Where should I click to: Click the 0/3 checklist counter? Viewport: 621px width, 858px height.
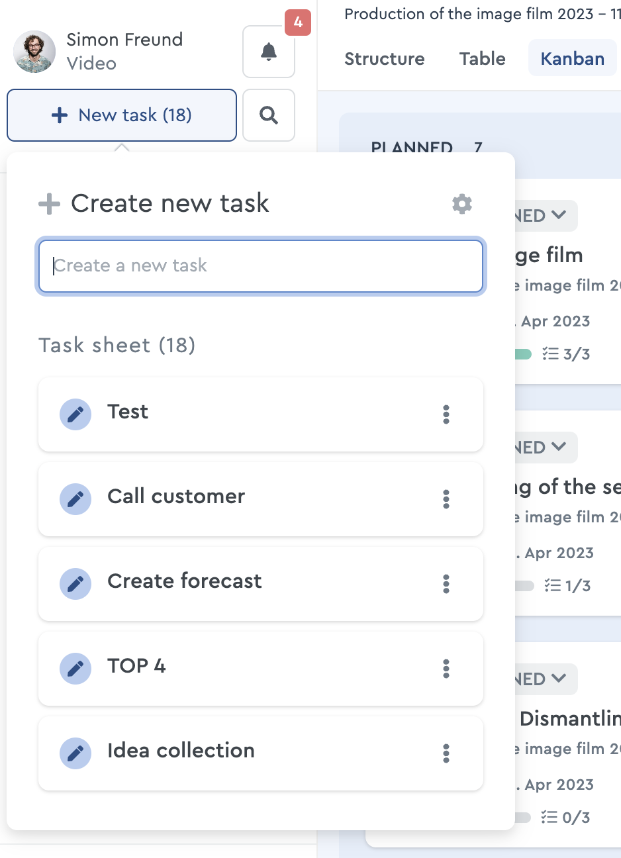[x=566, y=818]
